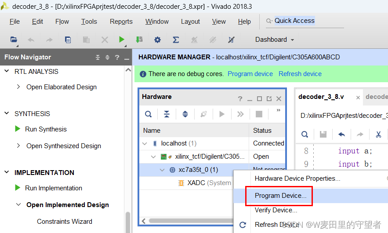Collapse all in Hardware panel toolbar
388x233 pixels.
(167, 114)
